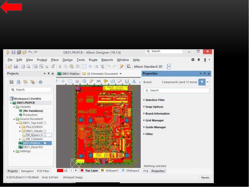
Task: Click the red current-layer color swatch
Action: 60,170
